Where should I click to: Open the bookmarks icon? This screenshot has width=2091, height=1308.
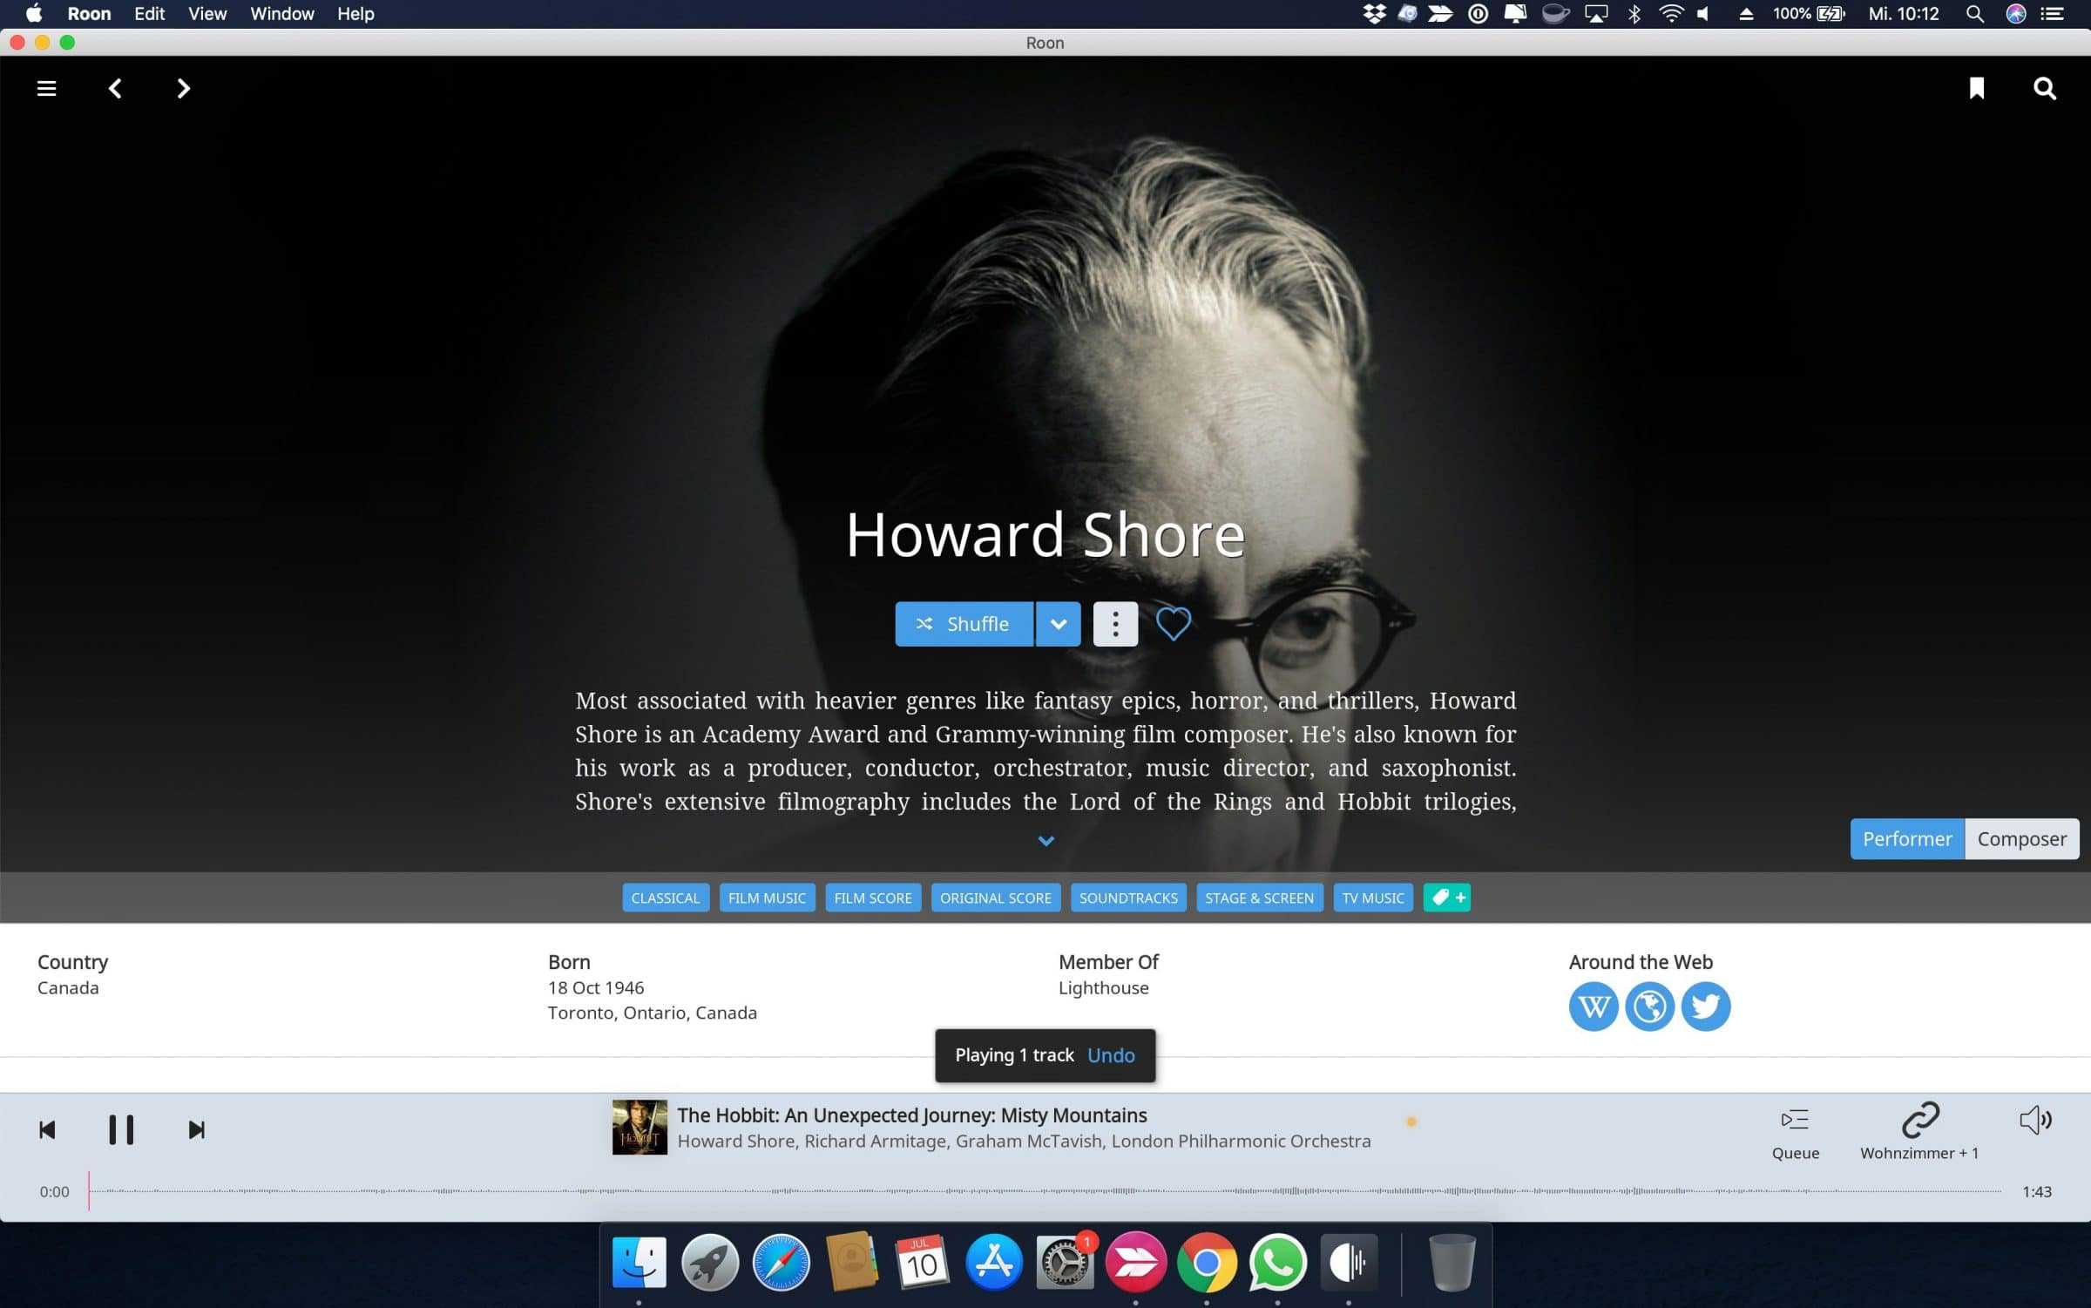pos(1976,88)
